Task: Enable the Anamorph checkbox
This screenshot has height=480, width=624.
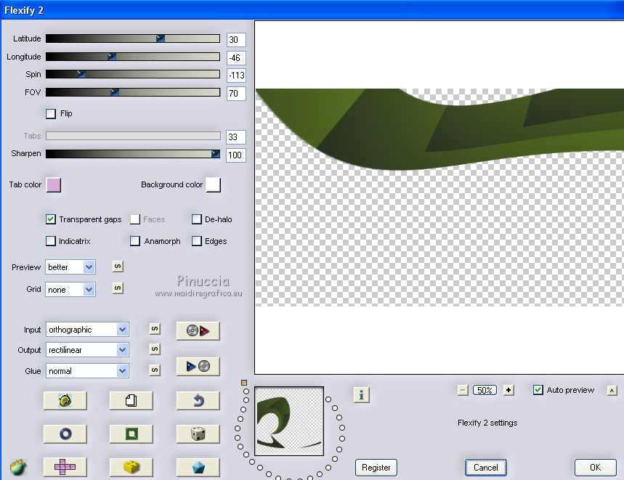Action: 135,241
